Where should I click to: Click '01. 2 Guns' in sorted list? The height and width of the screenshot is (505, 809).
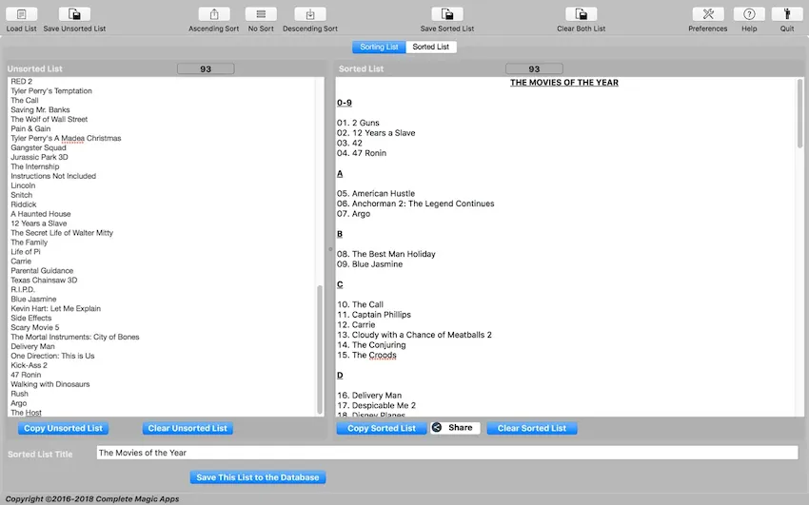point(358,123)
